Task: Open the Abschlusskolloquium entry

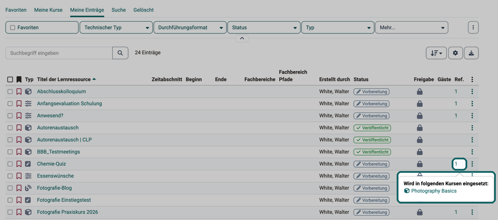Action: [61, 91]
